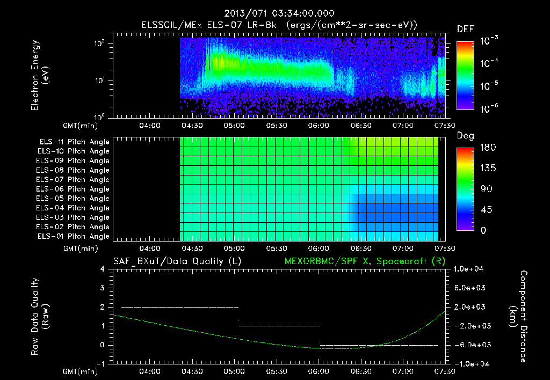
Task: Click GMT(min) label under the energy spectrogram
Action: pos(81,126)
